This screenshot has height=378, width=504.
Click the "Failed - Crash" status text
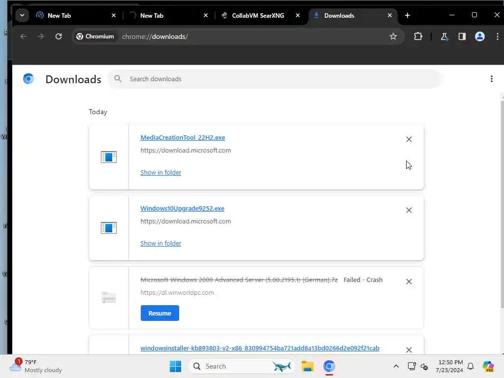pyautogui.click(x=363, y=280)
